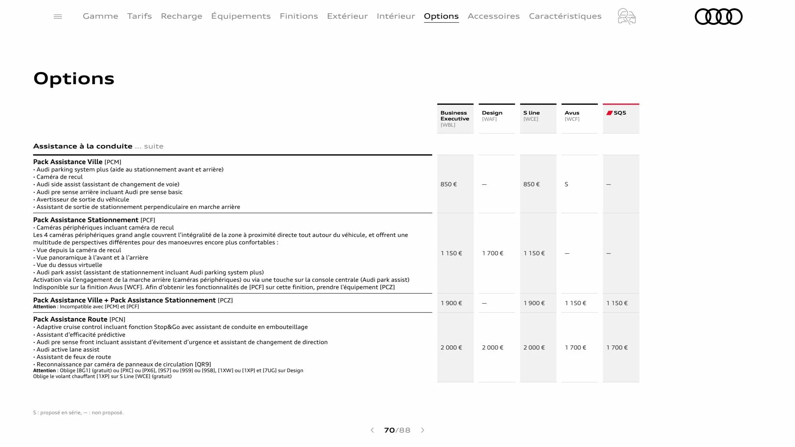Click 2 000 € under Business Executive
Image resolution: width=795 pixels, height=447 pixels.
point(451,348)
